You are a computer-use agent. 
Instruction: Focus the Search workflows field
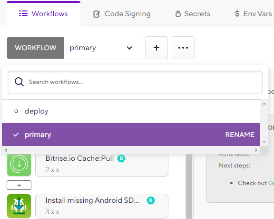135,82
